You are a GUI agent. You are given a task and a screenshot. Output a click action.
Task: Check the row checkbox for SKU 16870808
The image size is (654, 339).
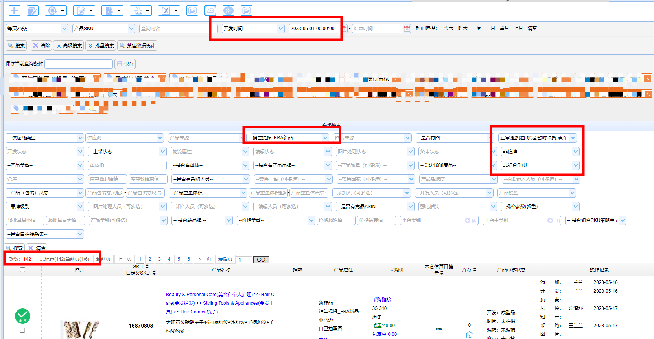(22, 330)
